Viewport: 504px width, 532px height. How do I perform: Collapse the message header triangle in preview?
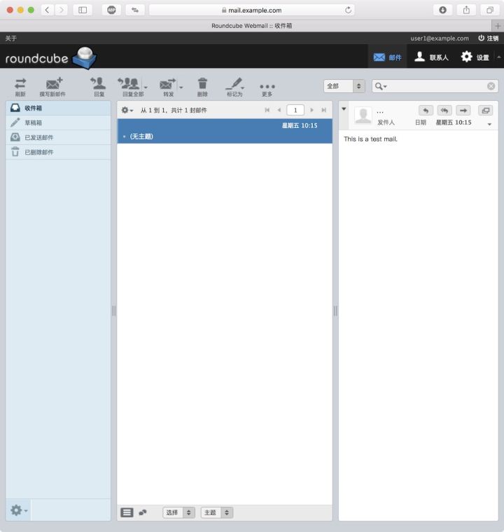click(344, 109)
